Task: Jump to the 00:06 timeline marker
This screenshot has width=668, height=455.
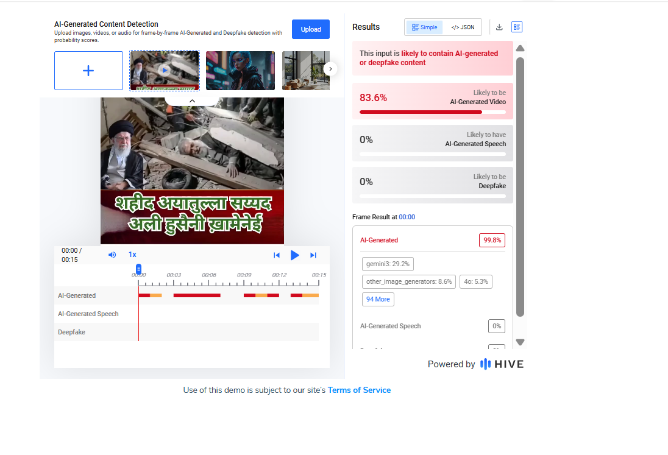Action: point(208,275)
